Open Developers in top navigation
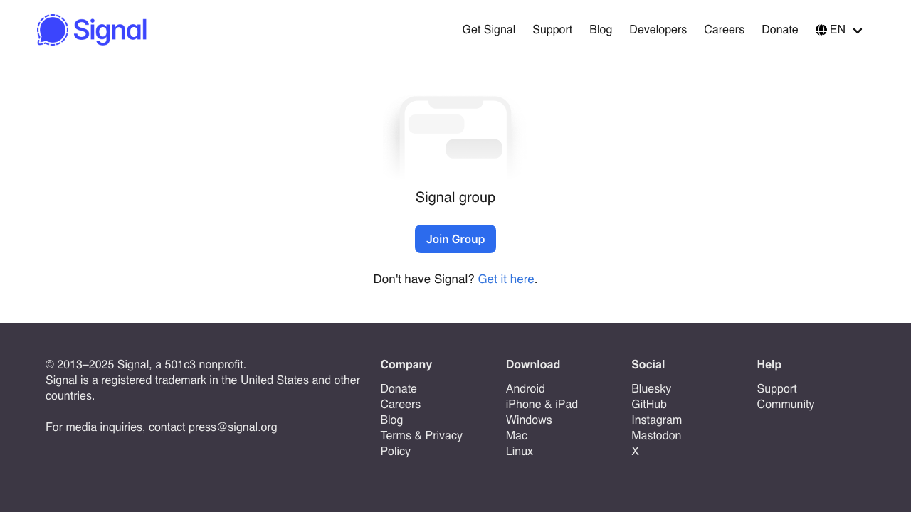The image size is (911, 512). click(658, 30)
